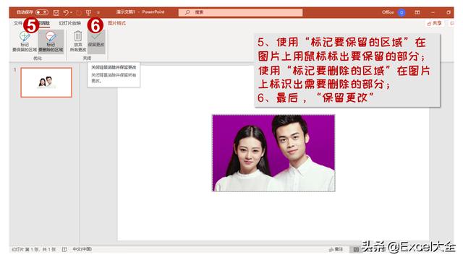Image resolution: width=463 pixels, height=260 pixels.
Task: Click Normal view icon in status bar
Action: 356,249
